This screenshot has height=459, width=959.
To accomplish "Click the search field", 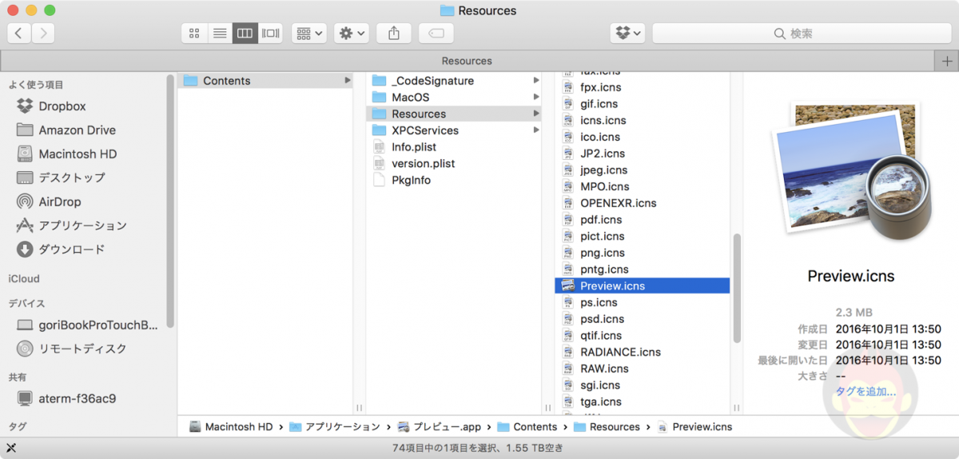I will (802, 33).
